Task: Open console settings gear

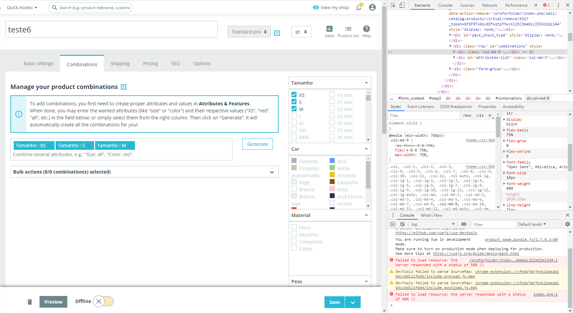Action: click(x=568, y=224)
